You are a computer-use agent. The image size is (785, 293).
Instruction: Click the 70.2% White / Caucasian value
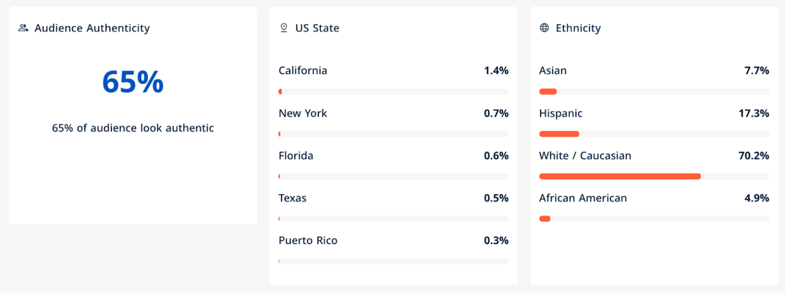coord(754,156)
